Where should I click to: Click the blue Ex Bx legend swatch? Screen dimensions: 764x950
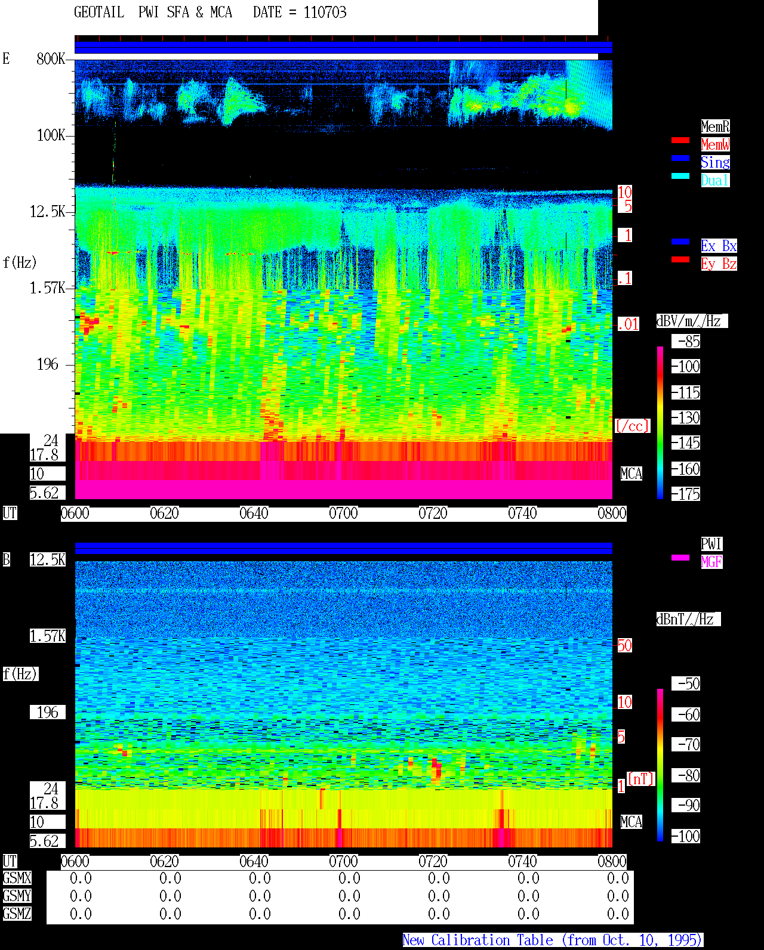coord(680,242)
